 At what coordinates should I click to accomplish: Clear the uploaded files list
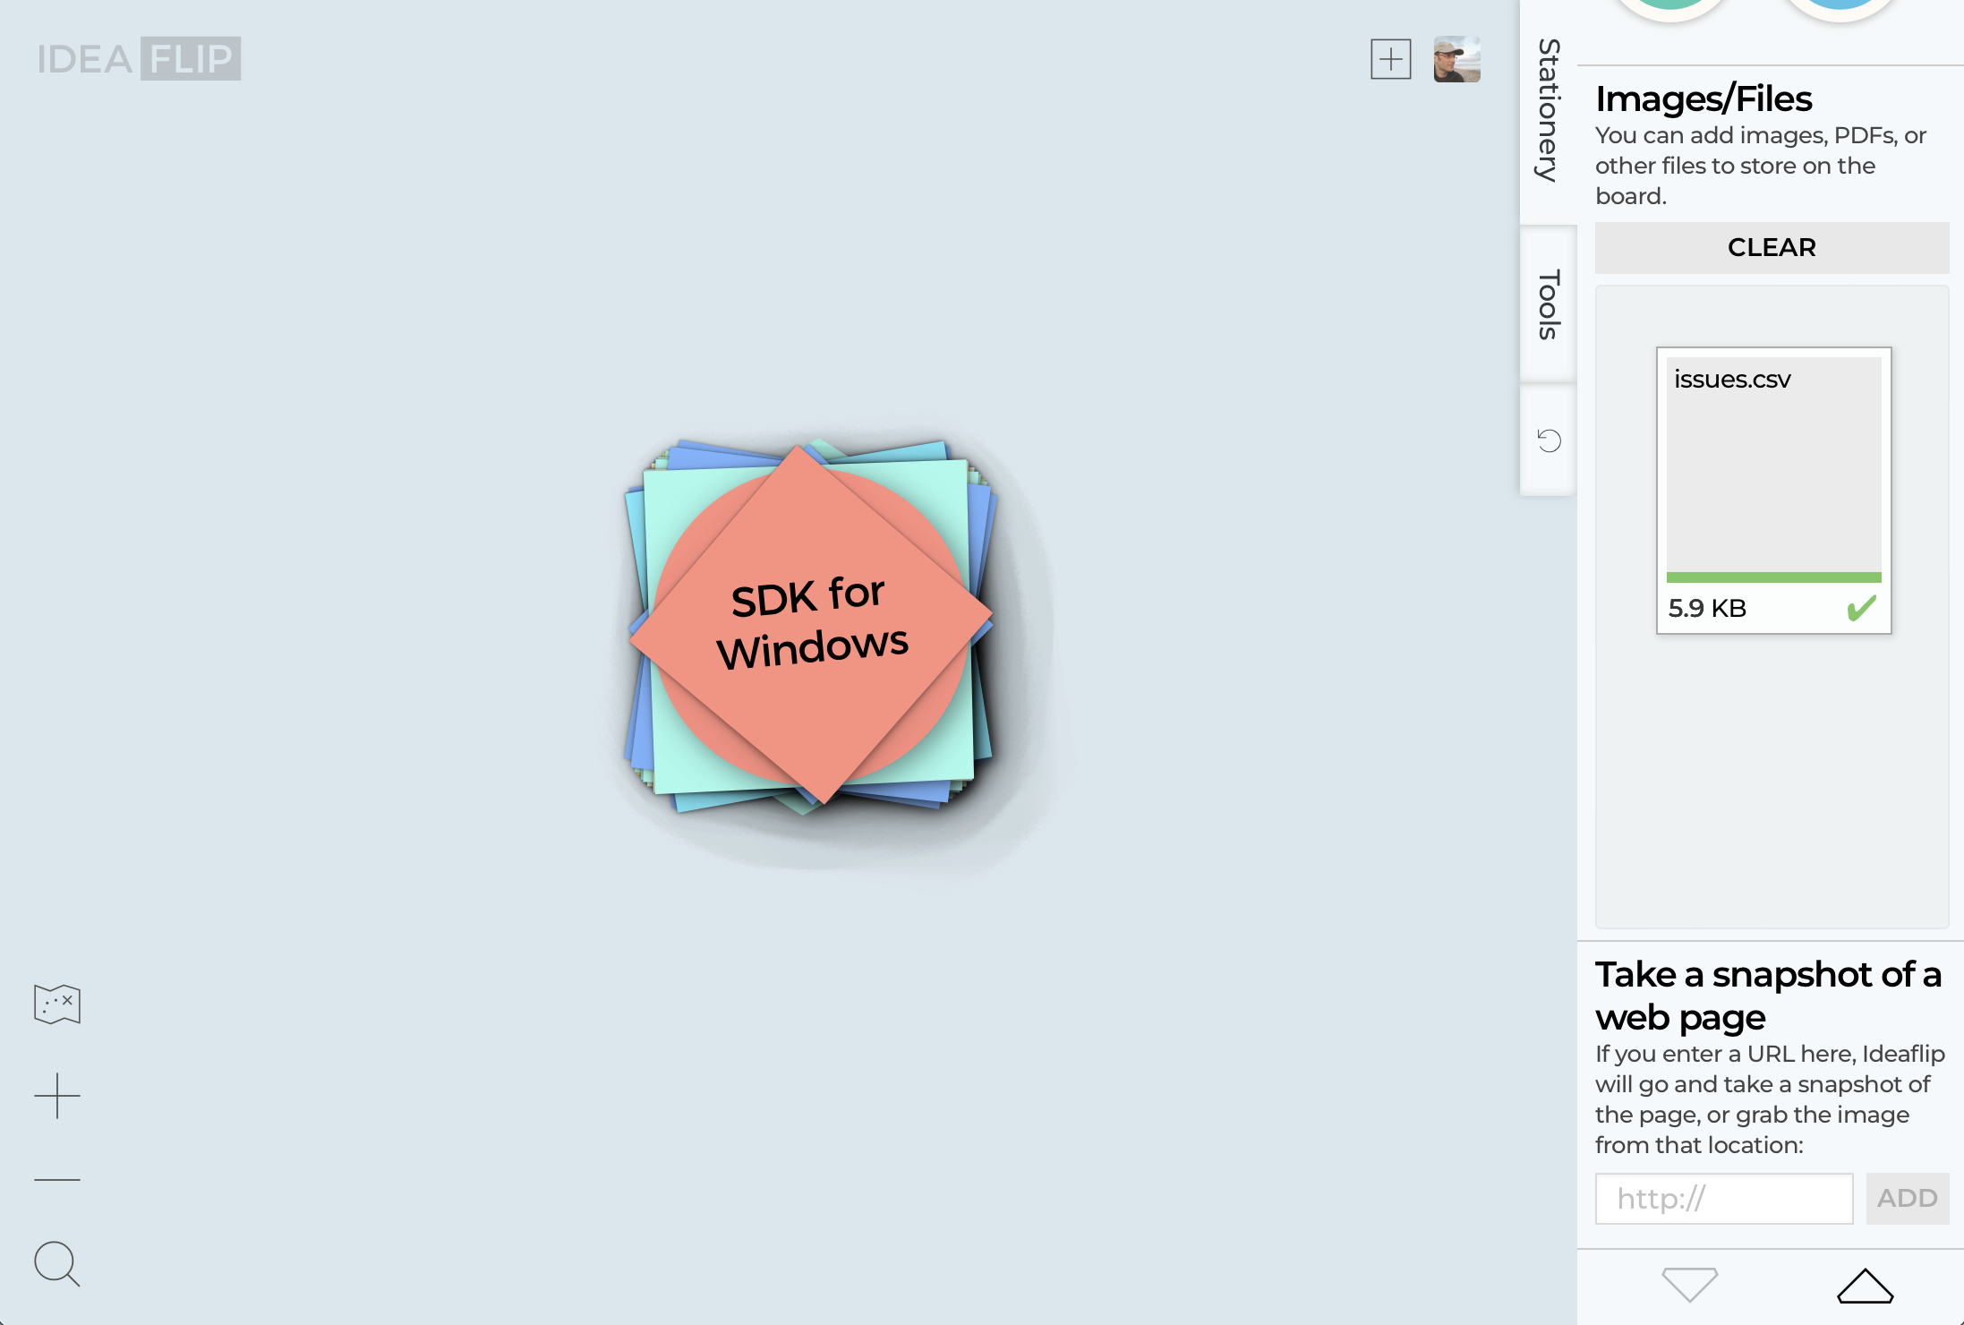click(x=1772, y=247)
